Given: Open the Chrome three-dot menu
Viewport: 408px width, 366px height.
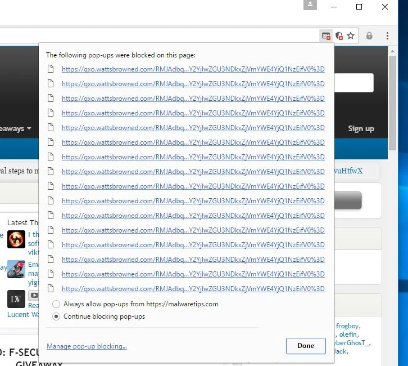Looking at the screenshot, I should 387,35.
